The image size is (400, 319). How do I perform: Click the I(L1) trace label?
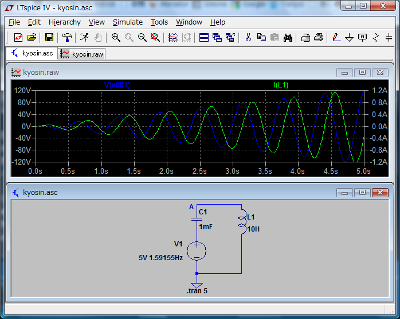coord(281,85)
